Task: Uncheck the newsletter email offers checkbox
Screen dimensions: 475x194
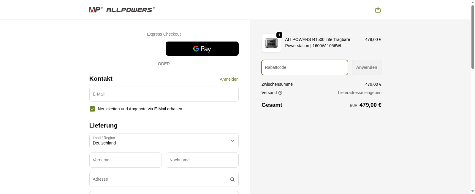Action: pyautogui.click(x=92, y=109)
